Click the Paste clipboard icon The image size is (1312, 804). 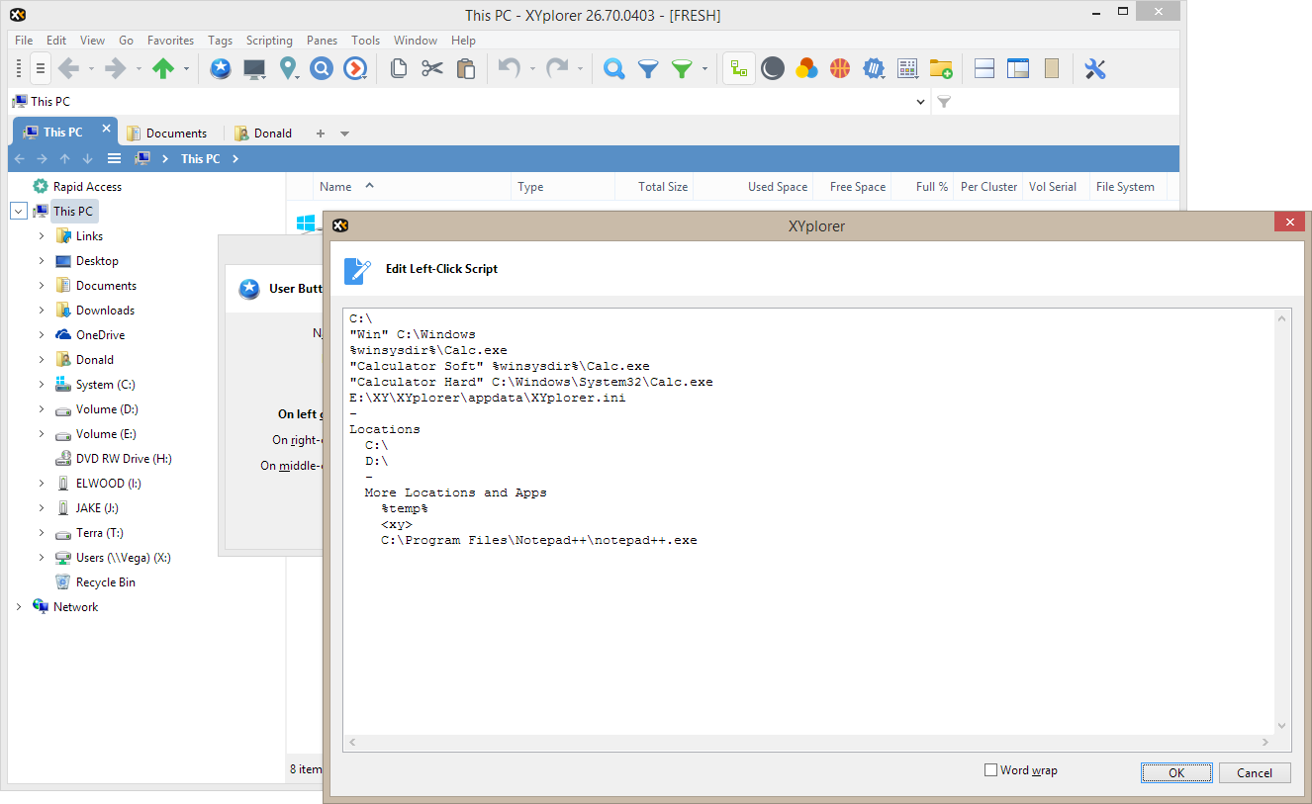[465, 68]
